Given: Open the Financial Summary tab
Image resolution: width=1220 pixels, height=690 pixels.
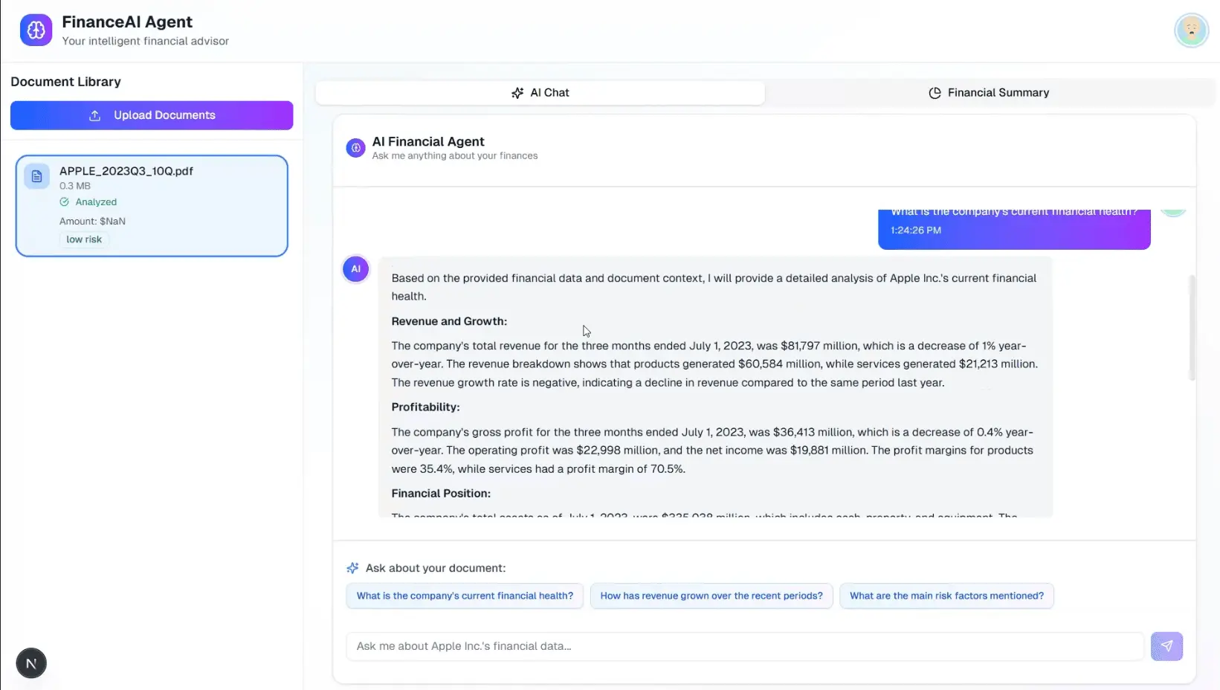Looking at the screenshot, I should (x=988, y=93).
